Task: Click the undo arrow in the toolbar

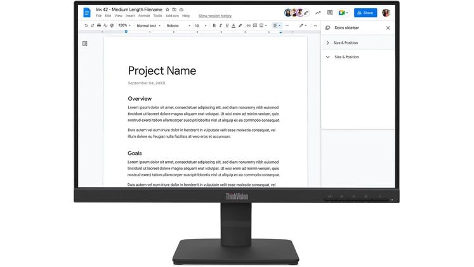Action: (85, 26)
